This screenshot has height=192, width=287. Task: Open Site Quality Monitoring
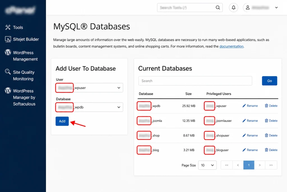point(20,75)
